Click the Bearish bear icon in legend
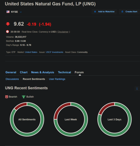 tap(6, 97)
